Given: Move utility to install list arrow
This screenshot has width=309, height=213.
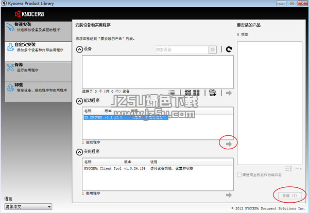Looking at the screenshot, I should (x=229, y=195).
